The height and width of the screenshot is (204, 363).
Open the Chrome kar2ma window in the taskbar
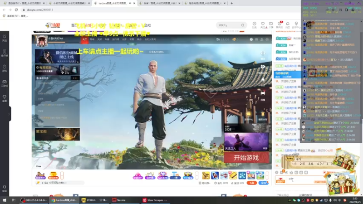pyautogui.click(x=64, y=200)
